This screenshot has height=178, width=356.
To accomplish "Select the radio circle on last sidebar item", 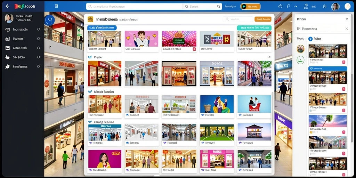I will (38, 66).
